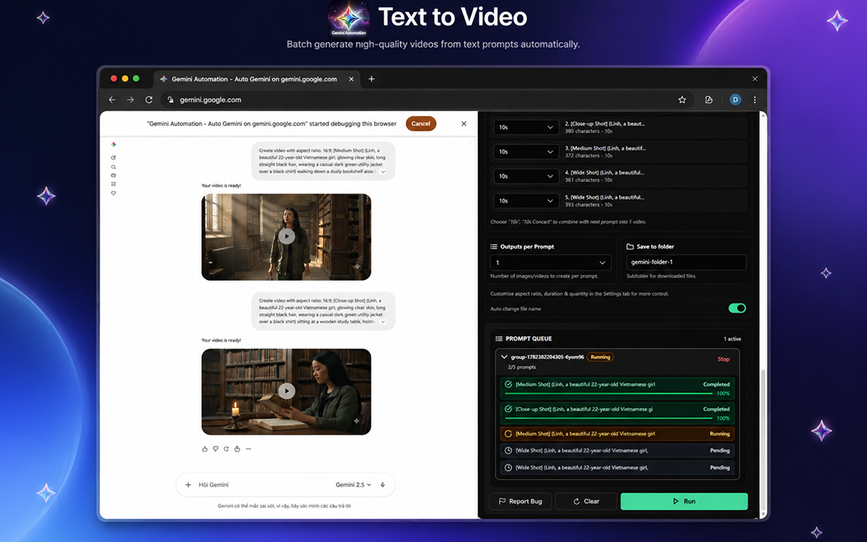Open a new browser tab
The image size is (867, 542).
pos(371,79)
